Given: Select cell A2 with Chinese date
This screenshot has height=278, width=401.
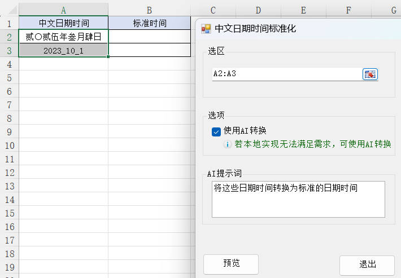Looking at the screenshot, I should [x=63, y=37].
